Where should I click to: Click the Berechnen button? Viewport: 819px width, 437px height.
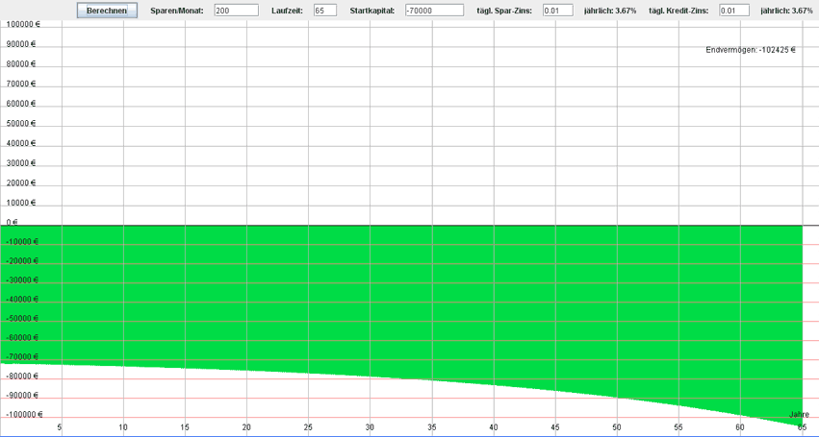[107, 11]
